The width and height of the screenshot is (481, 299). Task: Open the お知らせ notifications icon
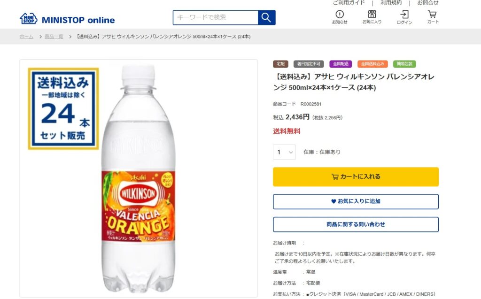[x=340, y=15]
